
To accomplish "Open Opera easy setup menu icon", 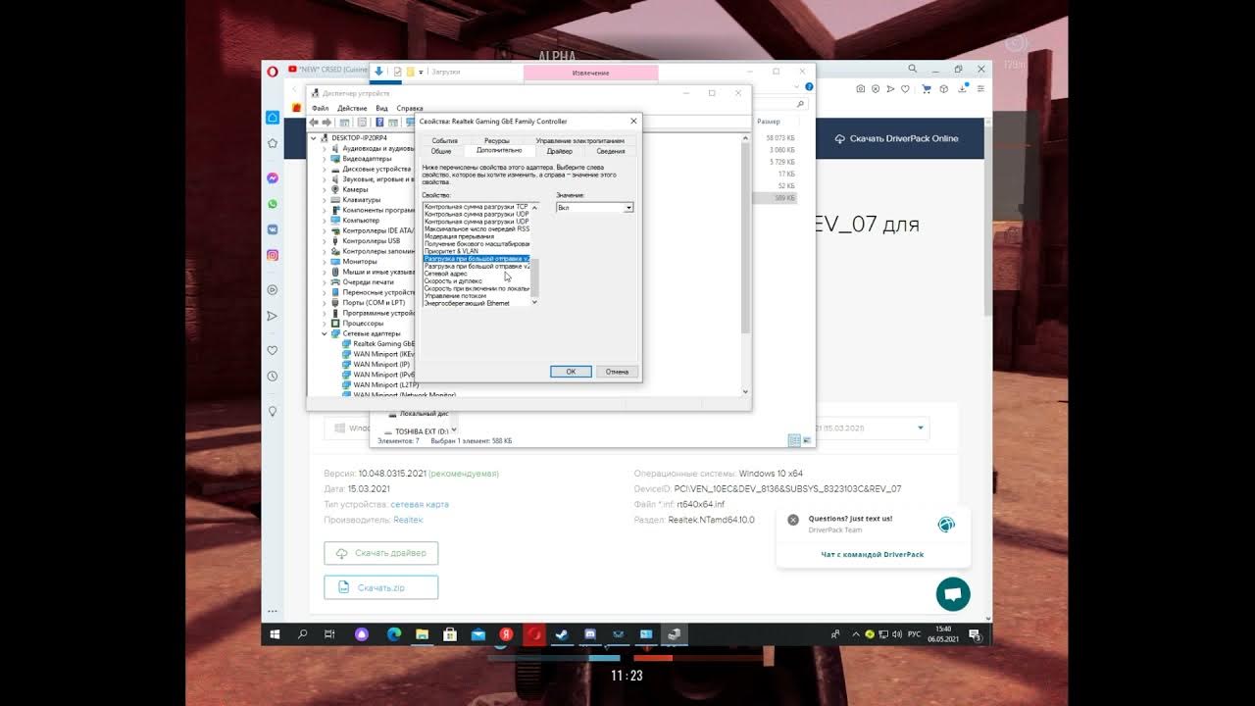I will click(981, 88).
